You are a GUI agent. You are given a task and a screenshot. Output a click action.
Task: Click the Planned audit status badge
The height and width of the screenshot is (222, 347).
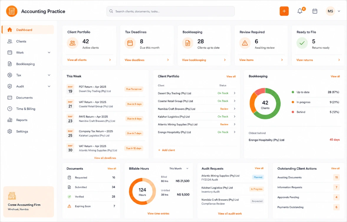[258, 177]
